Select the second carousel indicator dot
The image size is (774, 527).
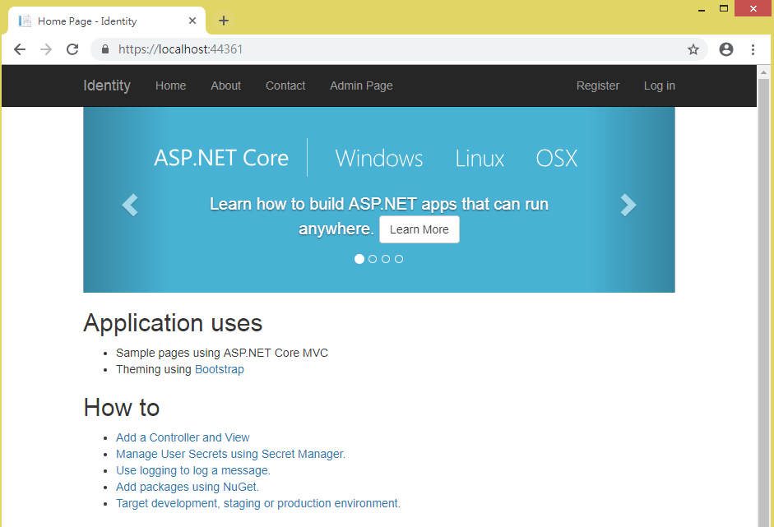(x=373, y=259)
